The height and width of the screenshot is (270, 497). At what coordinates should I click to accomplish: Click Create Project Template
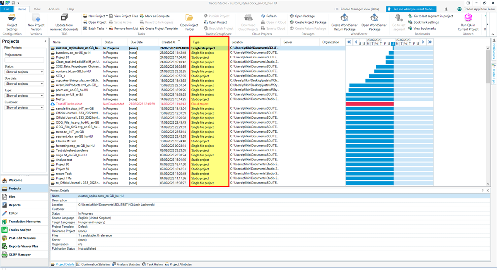(x=159, y=29)
